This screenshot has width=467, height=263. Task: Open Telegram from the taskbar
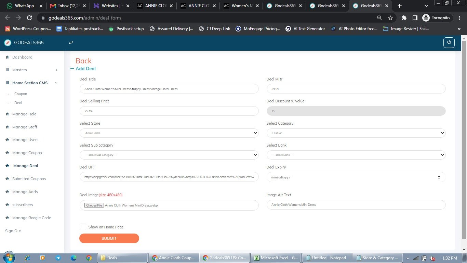coord(58,258)
